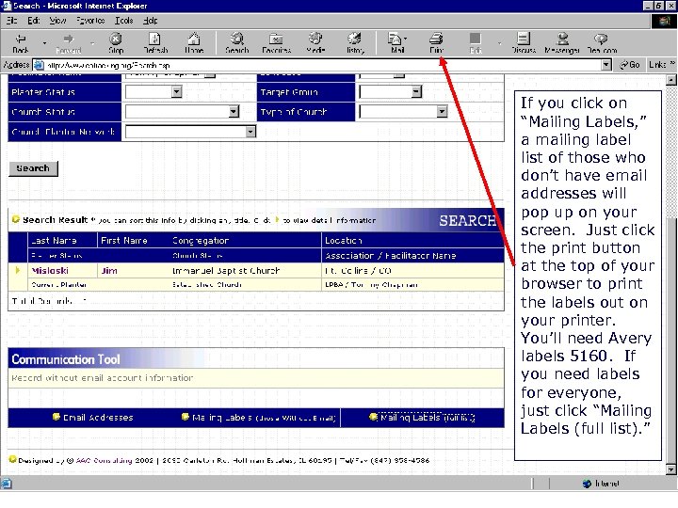The image size is (678, 508).
Task: Click Mailing Labels (full list) link
Action: point(428,418)
